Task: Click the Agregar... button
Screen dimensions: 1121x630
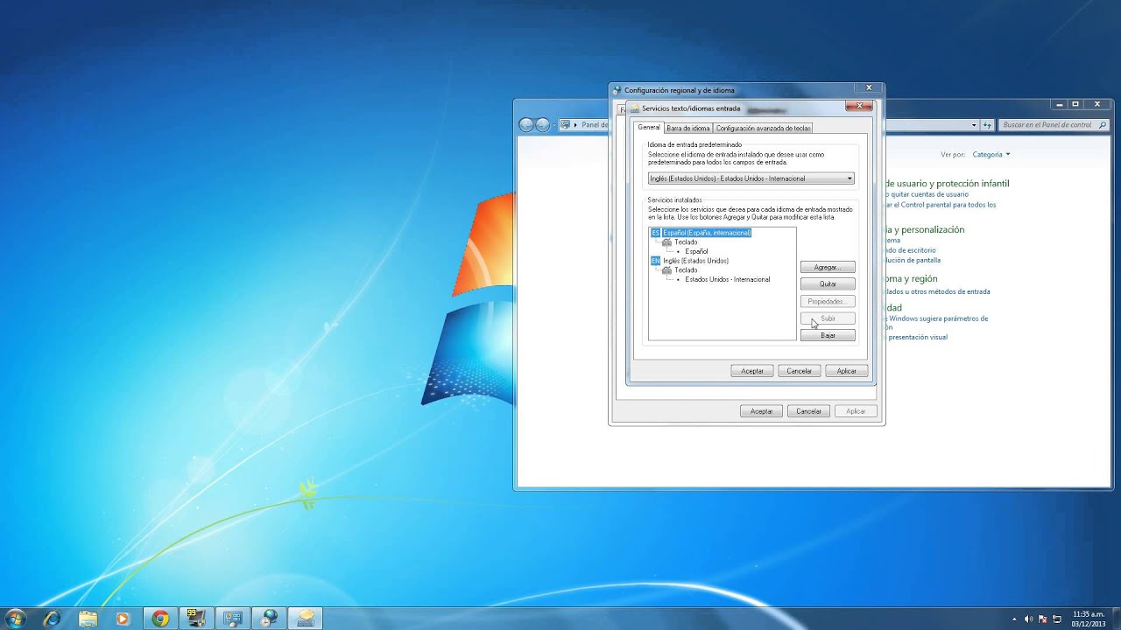Action: click(828, 267)
